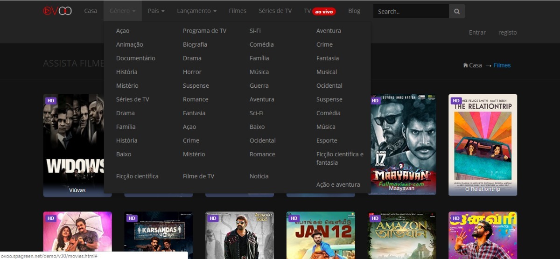Select the Guerra genre
Image resolution: width=560 pixels, height=259 pixels.
click(x=259, y=85)
